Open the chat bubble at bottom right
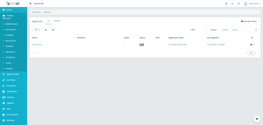 [x=257, y=119]
